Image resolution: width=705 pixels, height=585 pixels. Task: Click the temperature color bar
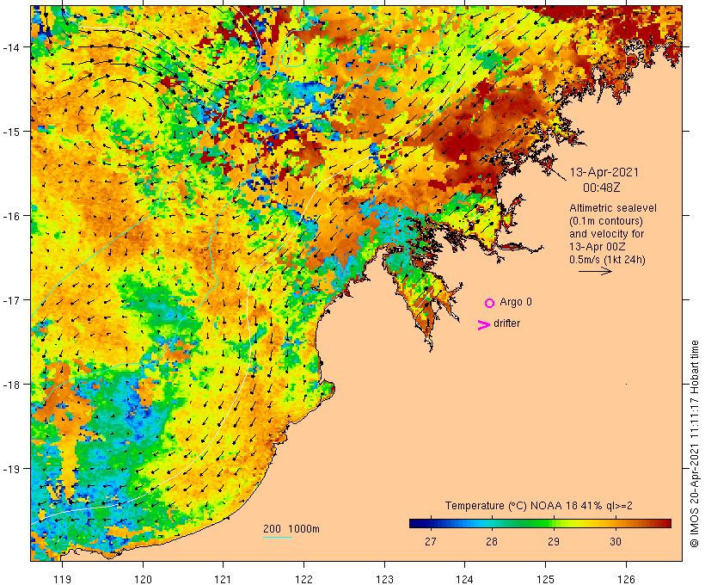coord(540,523)
